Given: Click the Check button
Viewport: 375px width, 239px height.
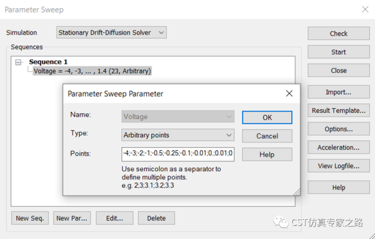Looking at the screenshot, I should pos(339,34).
